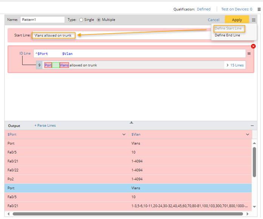Open the pattern options menu icon next to Apply
Viewport: 263px width, 219px height.
pos(254,20)
